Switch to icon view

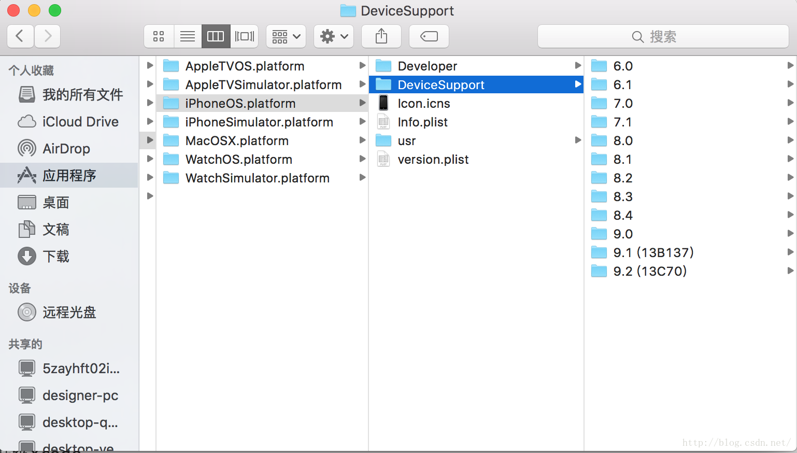click(159, 36)
